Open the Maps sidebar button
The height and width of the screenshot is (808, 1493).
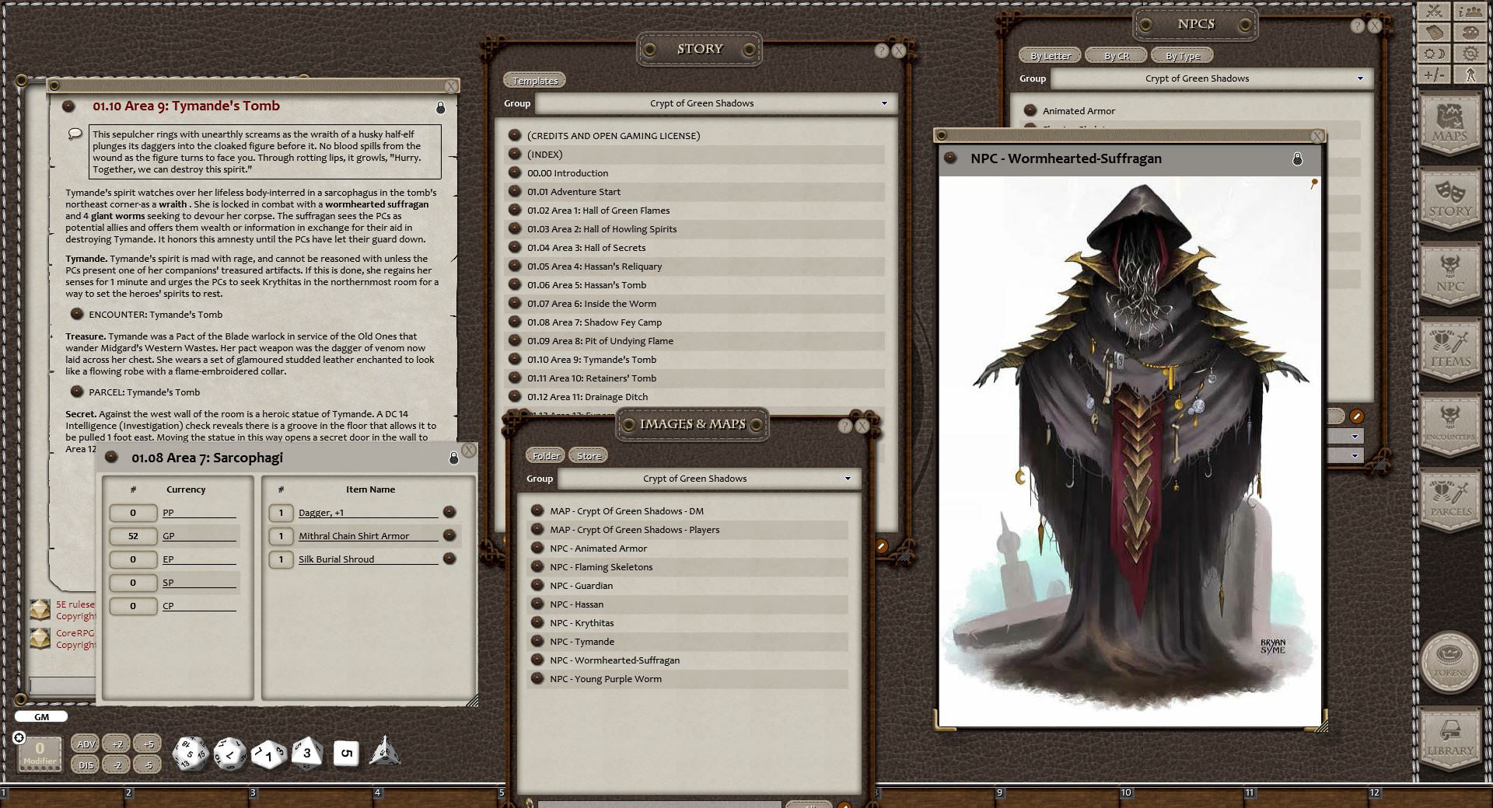[x=1450, y=124]
